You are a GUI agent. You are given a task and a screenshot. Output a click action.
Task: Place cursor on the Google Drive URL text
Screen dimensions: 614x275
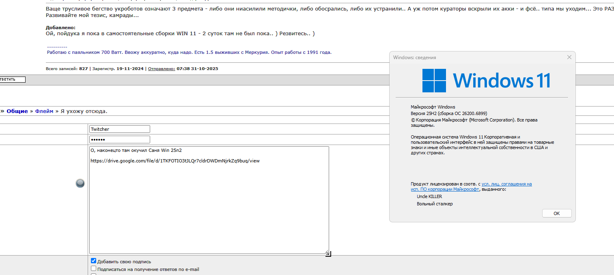(x=175, y=161)
